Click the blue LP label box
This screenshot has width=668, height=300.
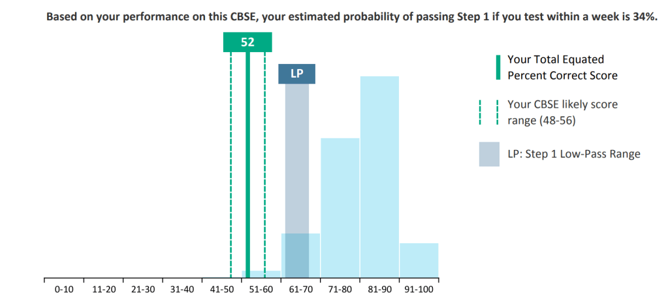[296, 74]
